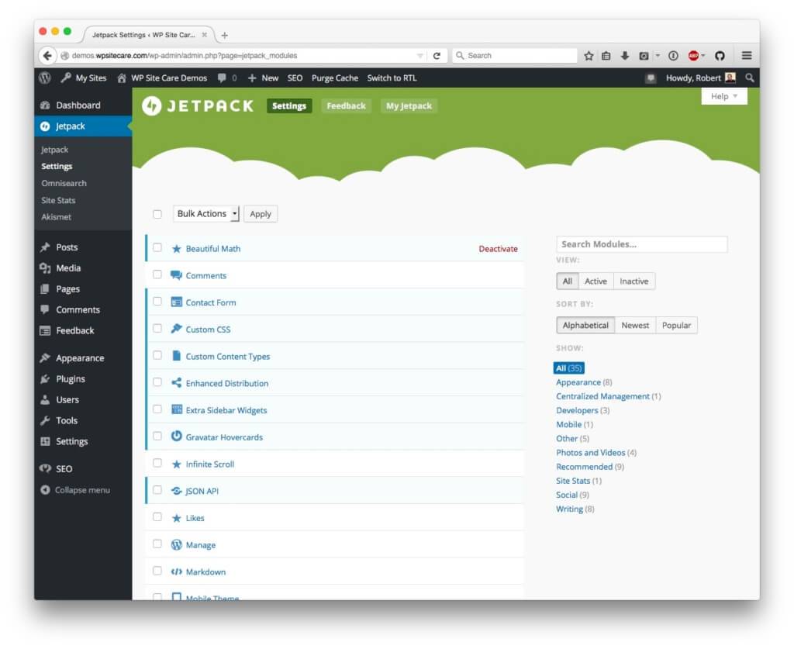Click the share icon beside Enhanced Distribution
The image size is (794, 649).
(x=176, y=383)
